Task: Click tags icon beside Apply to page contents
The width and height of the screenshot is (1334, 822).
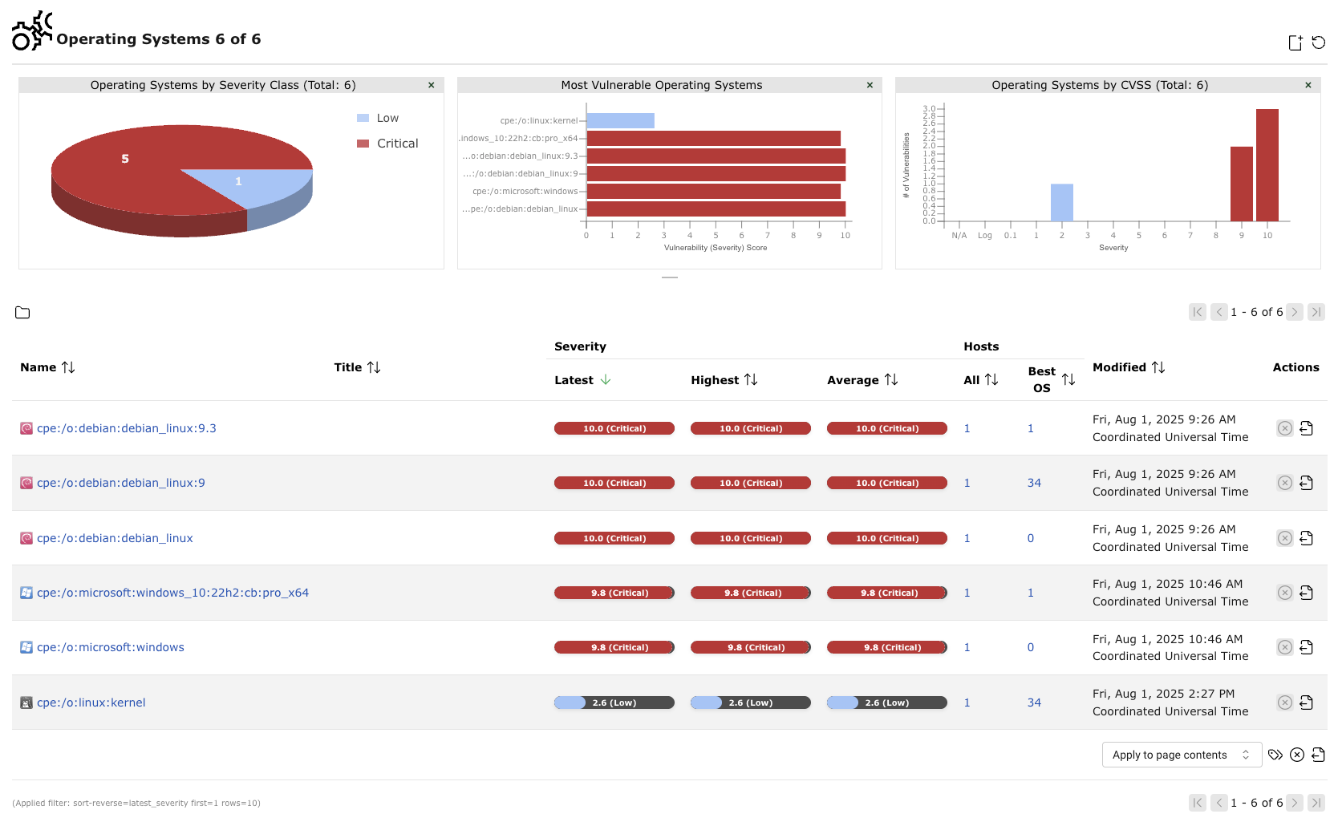Action: 1275,755
